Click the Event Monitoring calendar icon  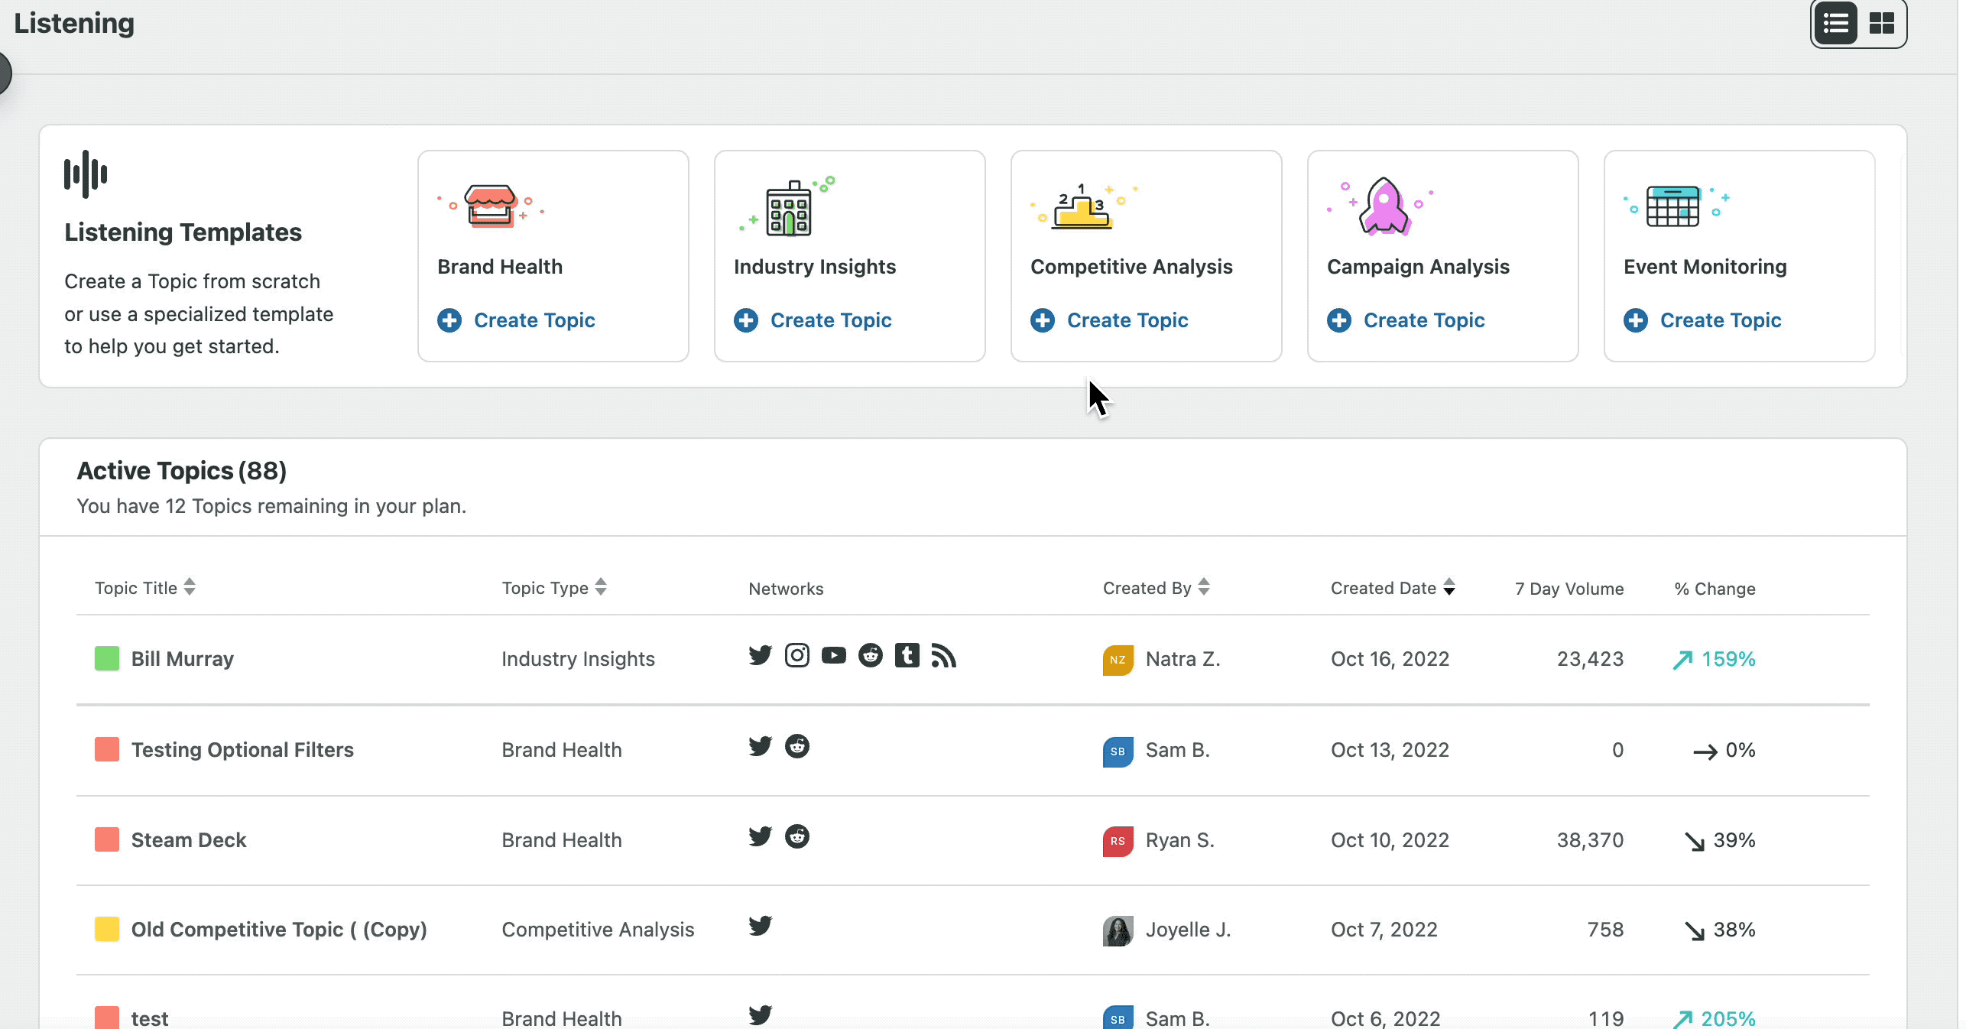pos(1674,206)
